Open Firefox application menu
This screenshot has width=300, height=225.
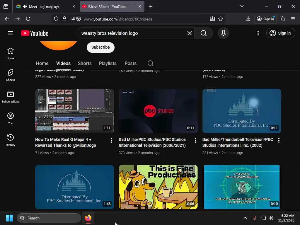[293, 19]
